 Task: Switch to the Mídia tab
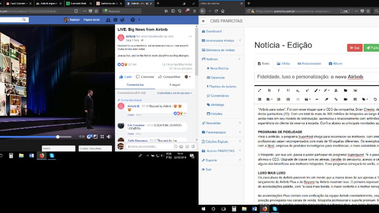(x=283, y=63)
